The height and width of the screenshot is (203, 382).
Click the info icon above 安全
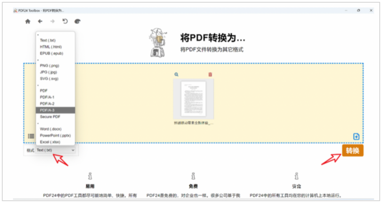coord(297,176)
